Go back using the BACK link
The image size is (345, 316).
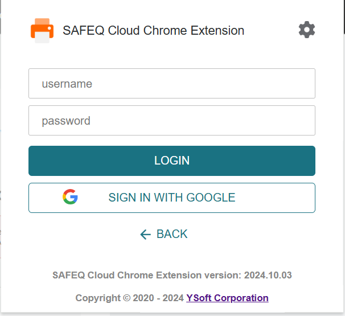coord(164,234)
